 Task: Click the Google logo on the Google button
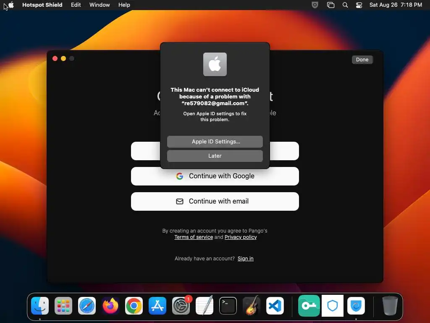point(180,176)
